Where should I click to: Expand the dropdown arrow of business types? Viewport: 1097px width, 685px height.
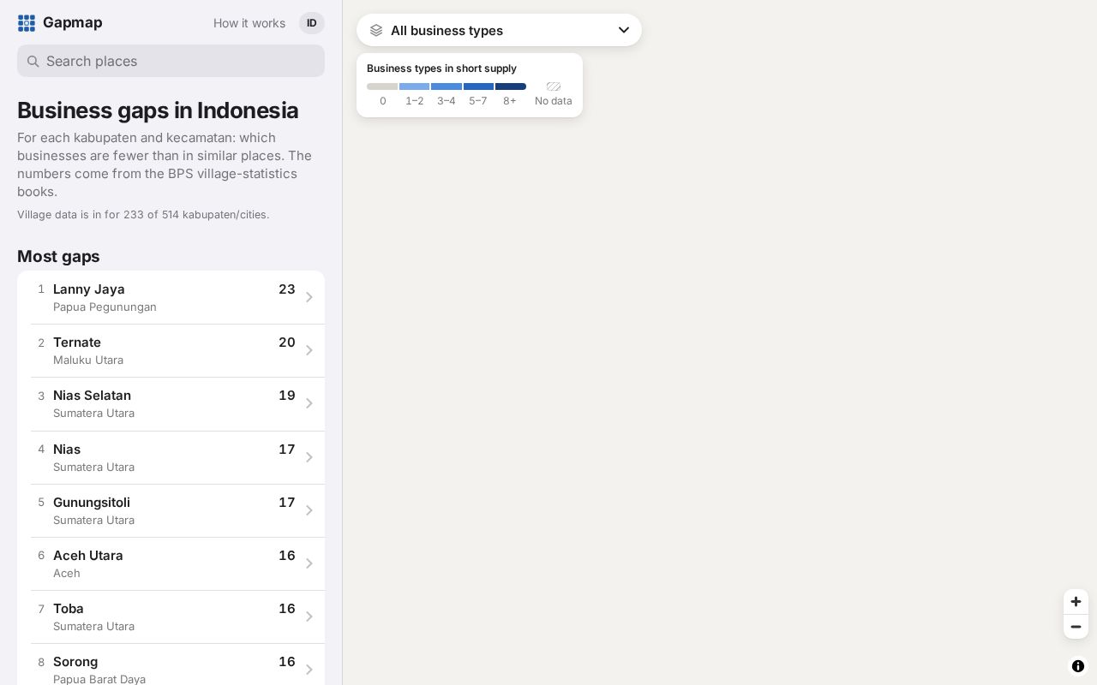tap(624, 30)
